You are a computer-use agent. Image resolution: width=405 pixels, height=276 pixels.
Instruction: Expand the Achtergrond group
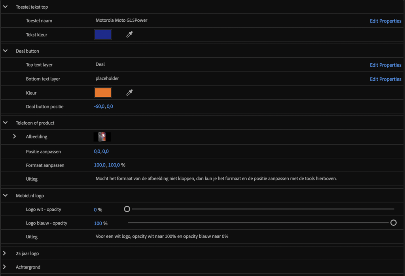(5, 267)
